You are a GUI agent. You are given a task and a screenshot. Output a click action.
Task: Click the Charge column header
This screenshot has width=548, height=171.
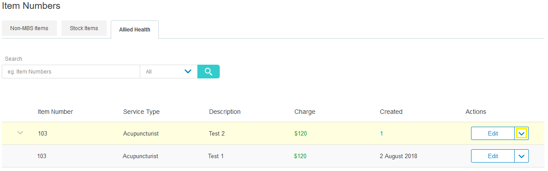(305, 112)
